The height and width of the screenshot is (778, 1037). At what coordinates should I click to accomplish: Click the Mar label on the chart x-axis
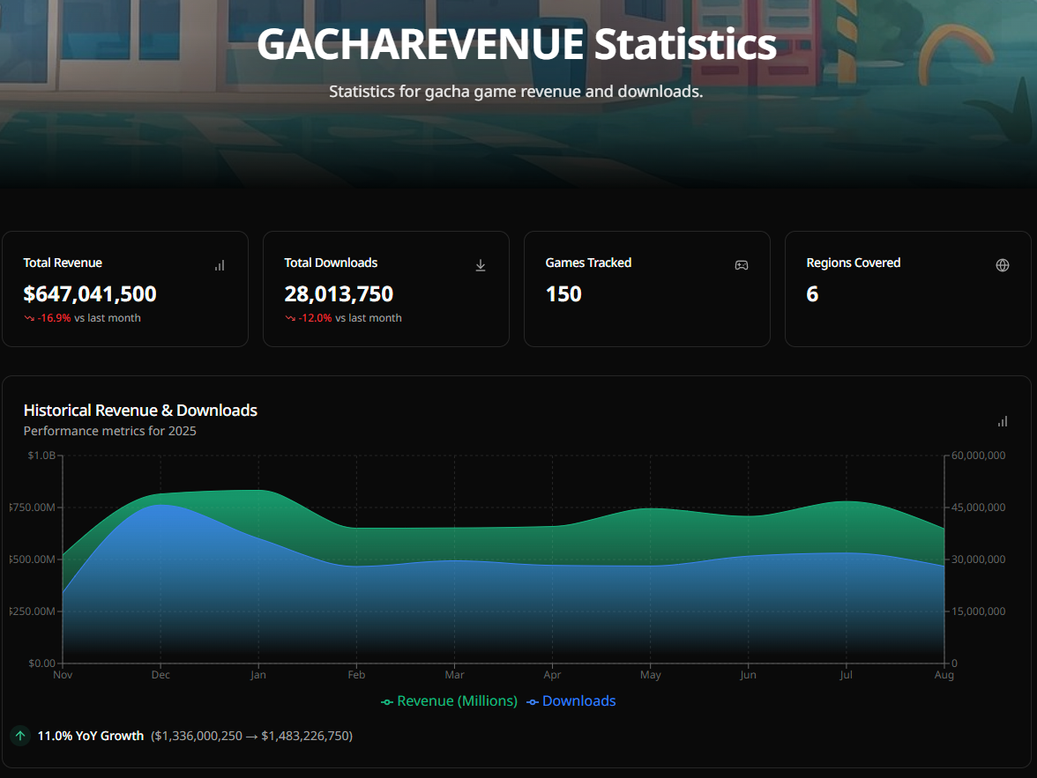[454, 675]
